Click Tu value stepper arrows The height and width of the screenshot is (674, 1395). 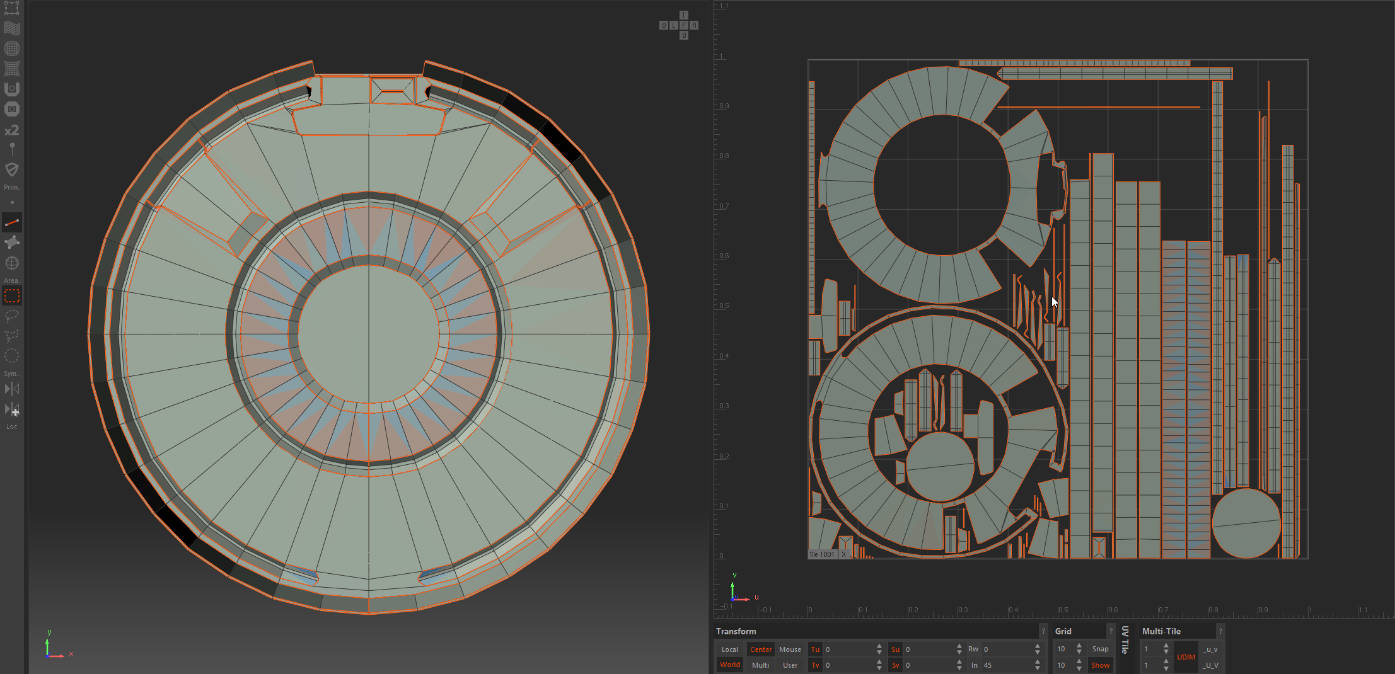(x=879, y=649)
